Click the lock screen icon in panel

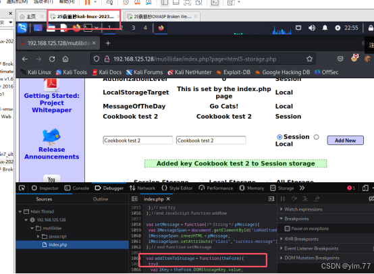371,28
